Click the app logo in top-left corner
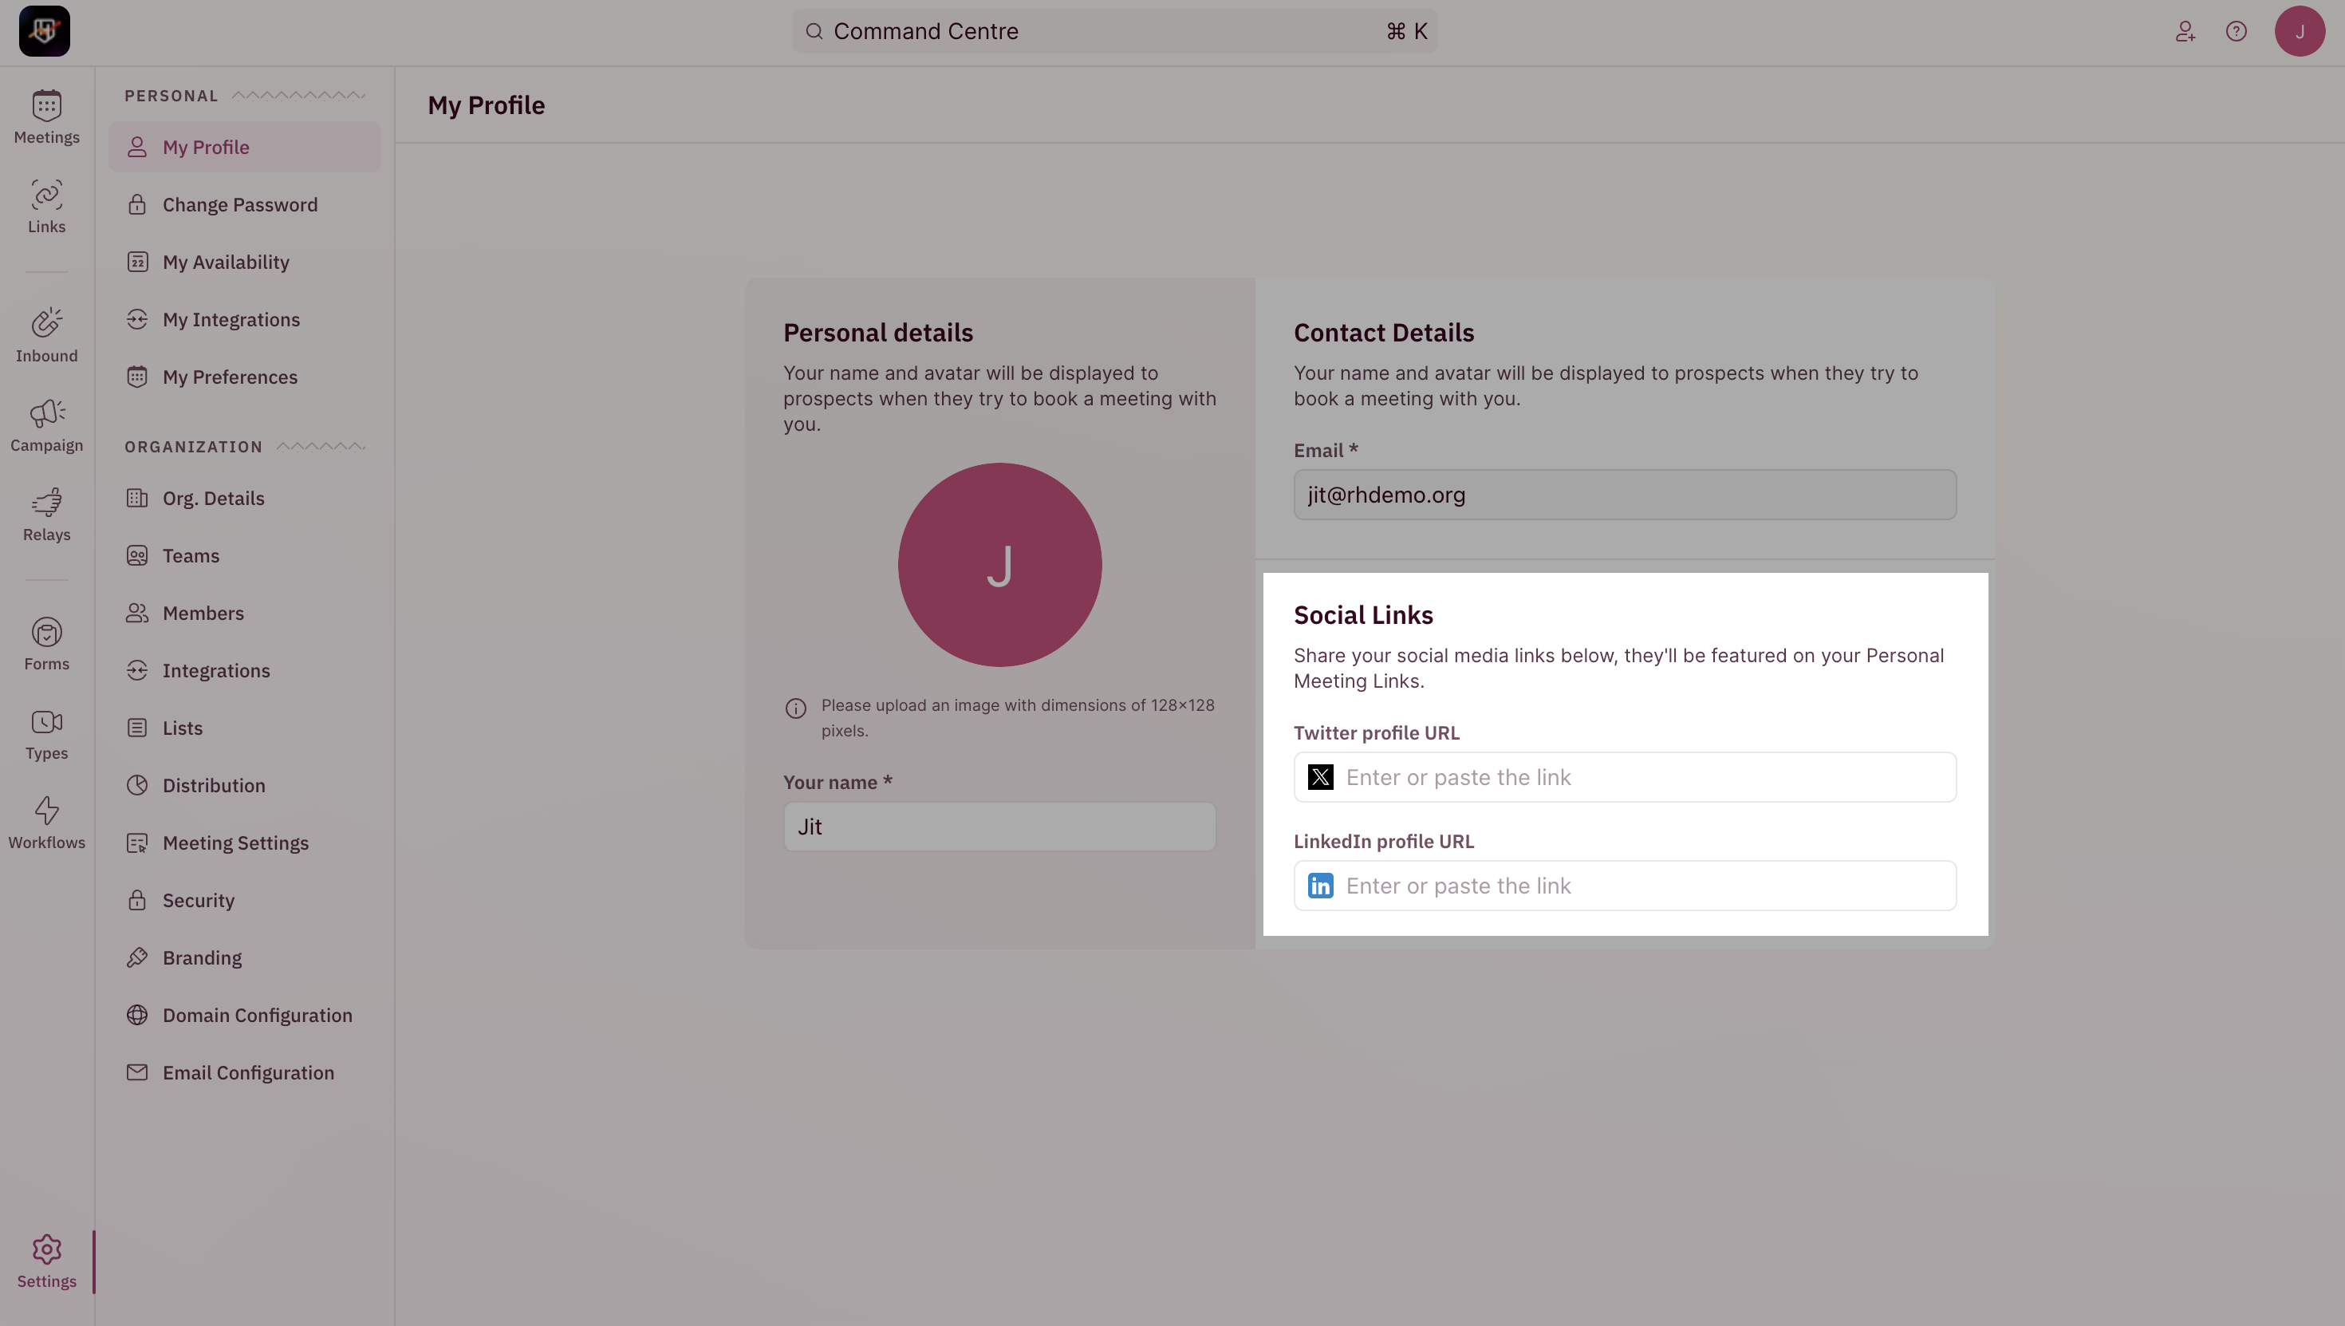2345x1326 pixels. pyautogui.click(x=45, y=31)
